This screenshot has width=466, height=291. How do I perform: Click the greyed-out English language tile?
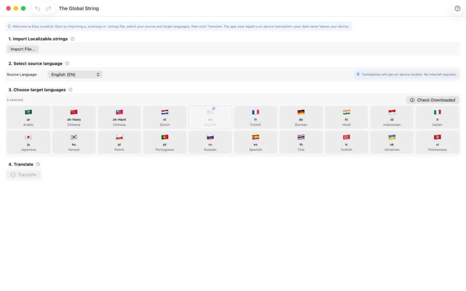tap(210, 117)
